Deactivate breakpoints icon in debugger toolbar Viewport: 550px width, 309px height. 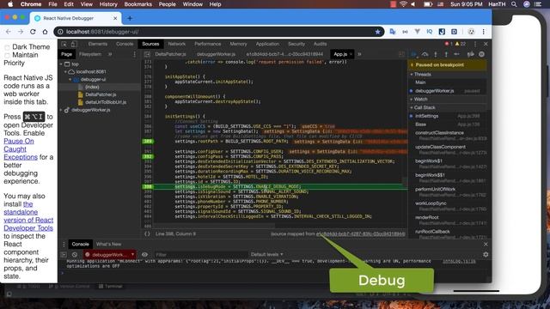[x=470, y=54]
